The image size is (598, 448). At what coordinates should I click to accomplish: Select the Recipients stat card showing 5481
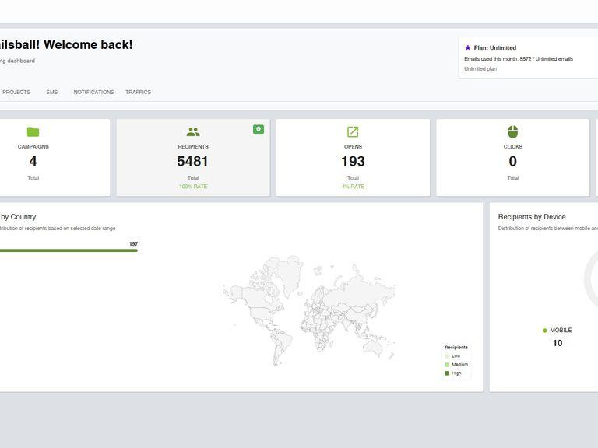pos(193,157)
